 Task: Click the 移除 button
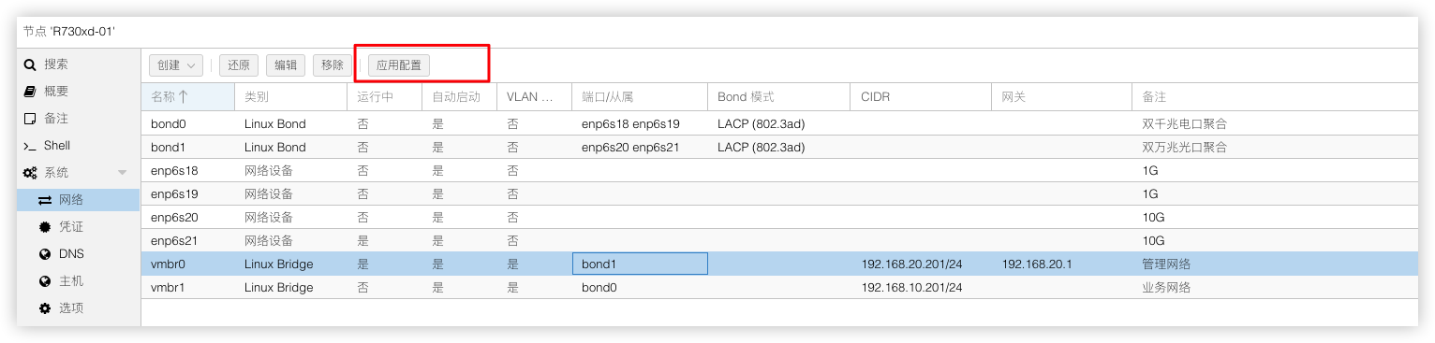[333, 65]
